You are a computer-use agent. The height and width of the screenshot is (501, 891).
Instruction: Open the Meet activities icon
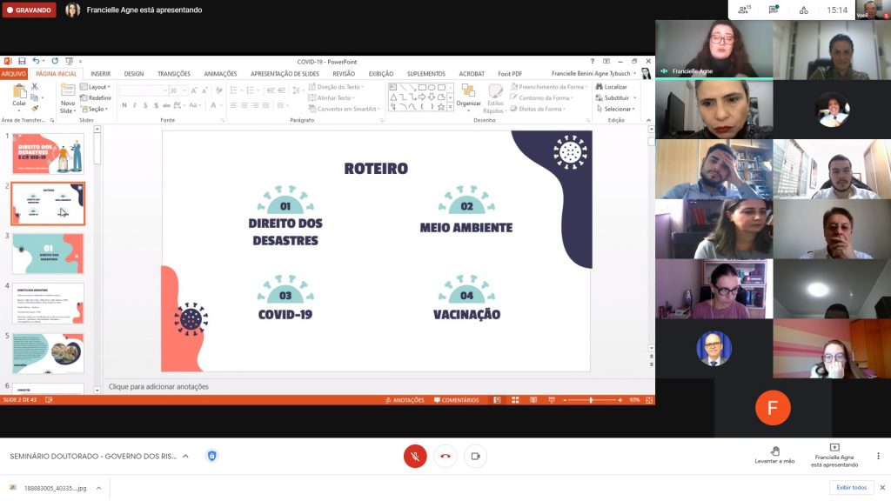[x=803, y=10]
